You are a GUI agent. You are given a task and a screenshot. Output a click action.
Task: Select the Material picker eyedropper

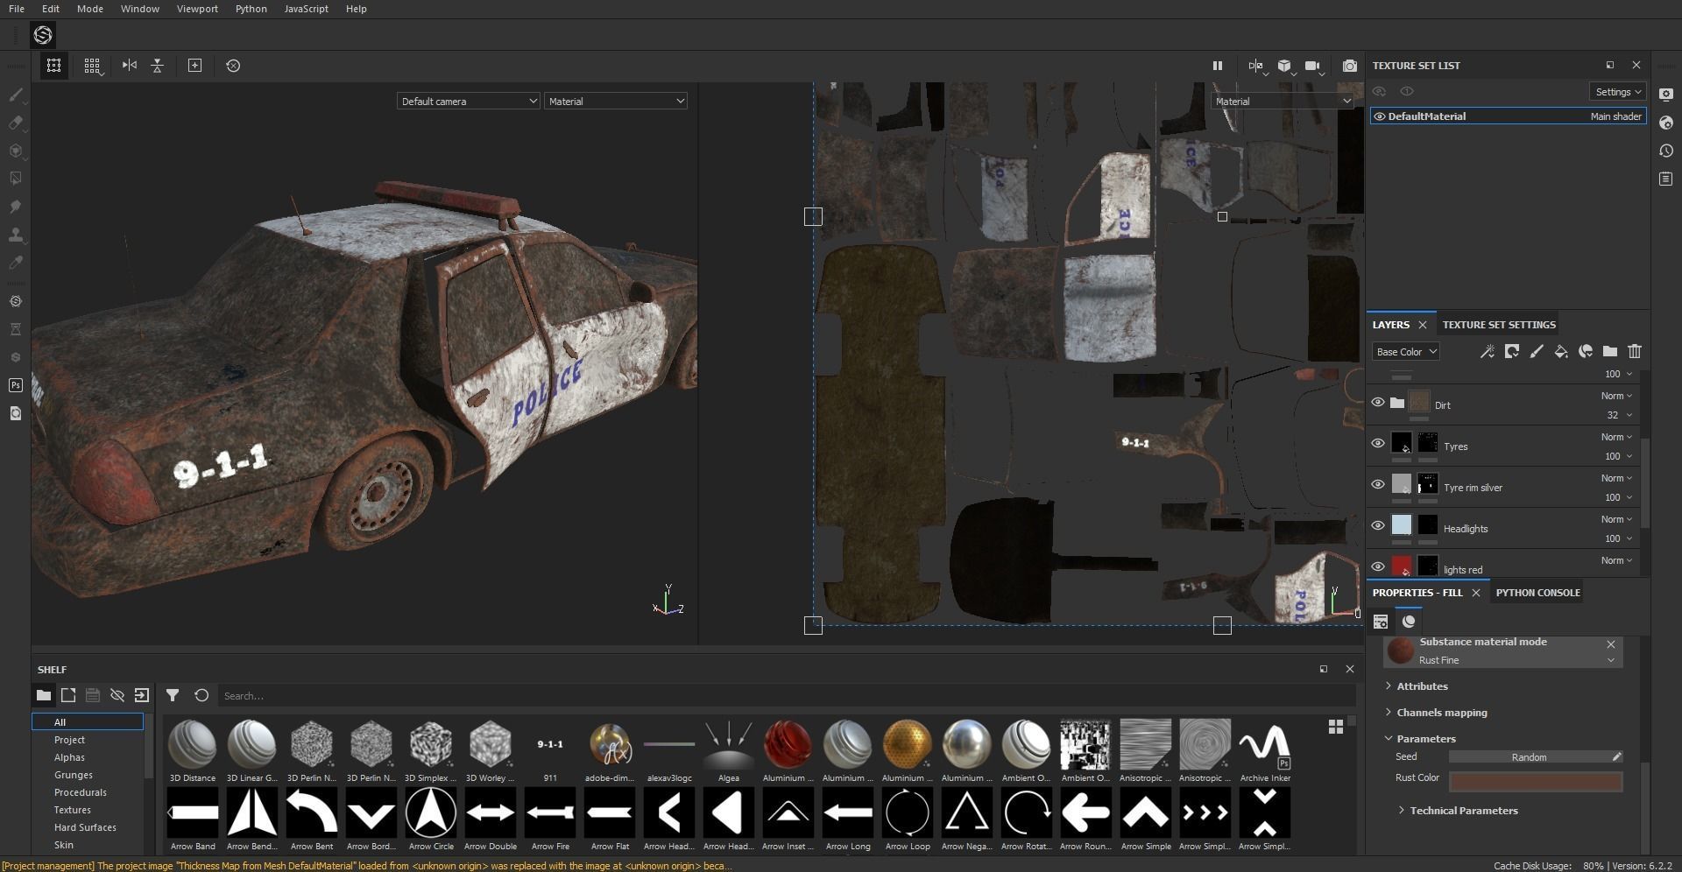click(16, 263)
